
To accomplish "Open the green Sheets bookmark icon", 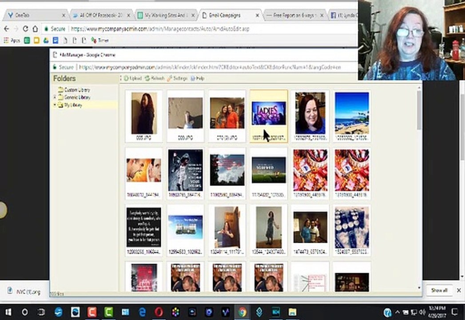I will coord(27,40).
